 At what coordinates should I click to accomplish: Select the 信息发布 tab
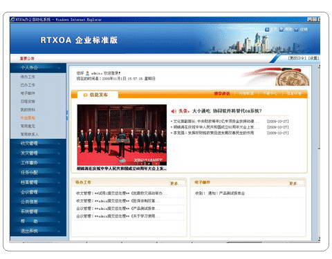click(x=98, y=95)
